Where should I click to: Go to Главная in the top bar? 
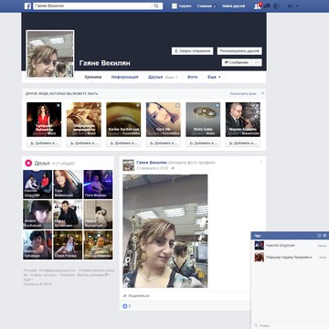coord(205,6)
